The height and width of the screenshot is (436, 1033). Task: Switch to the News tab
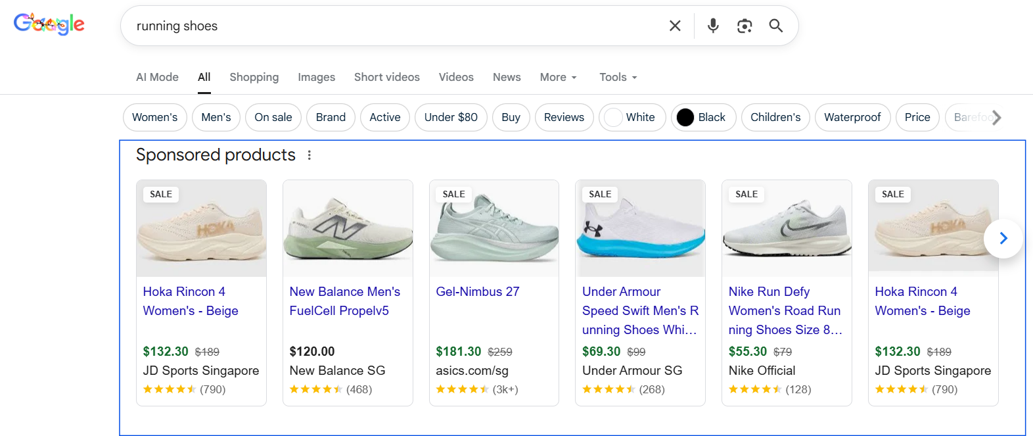pyautogui.click(x=507, y=77)
